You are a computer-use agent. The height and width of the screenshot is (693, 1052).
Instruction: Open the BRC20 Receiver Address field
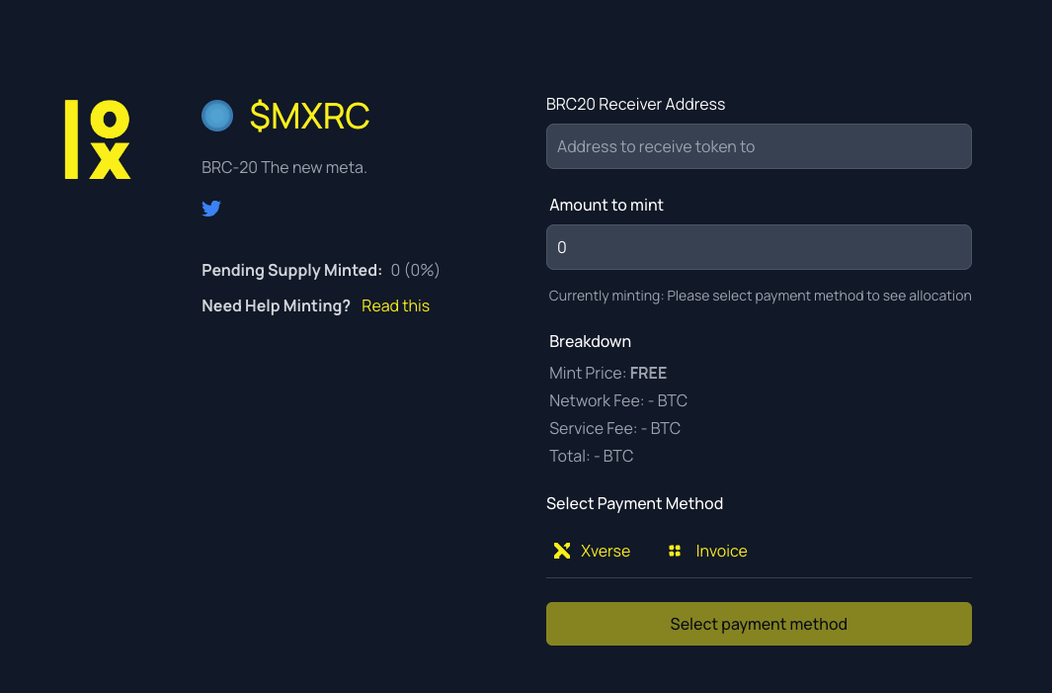pos(759,145)
